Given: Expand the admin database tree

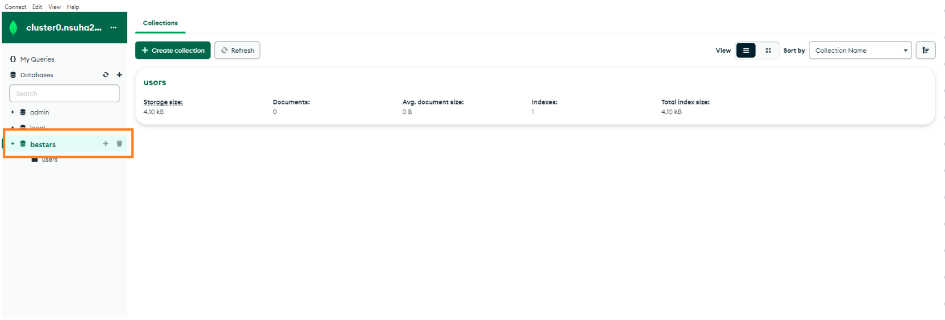Looking at the screenshot, I should pos(13,112).
